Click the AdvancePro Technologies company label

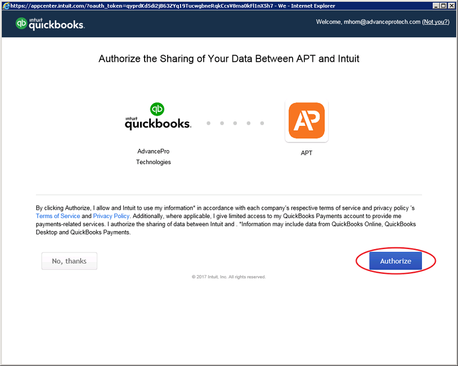tap(154, 157)
